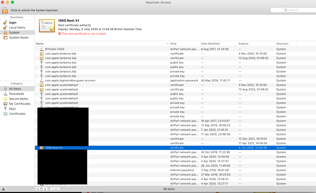The image size is (316, 193).
Task: Select the Local Items keychain icon
Action: click(5, 28)
